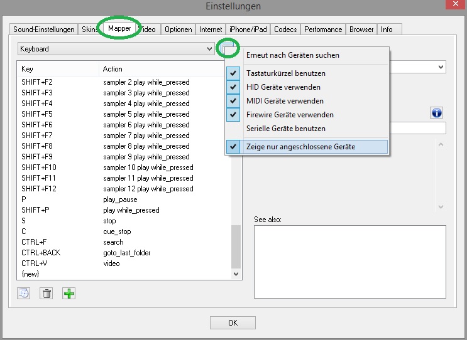Click the key list scroll-down arrow
Image resolution: width=467 pixels, height=340 pixels.
(236, 274)
